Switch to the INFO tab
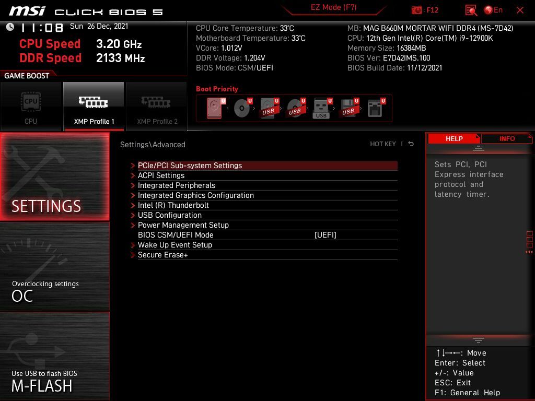 (x=506, y=138)
